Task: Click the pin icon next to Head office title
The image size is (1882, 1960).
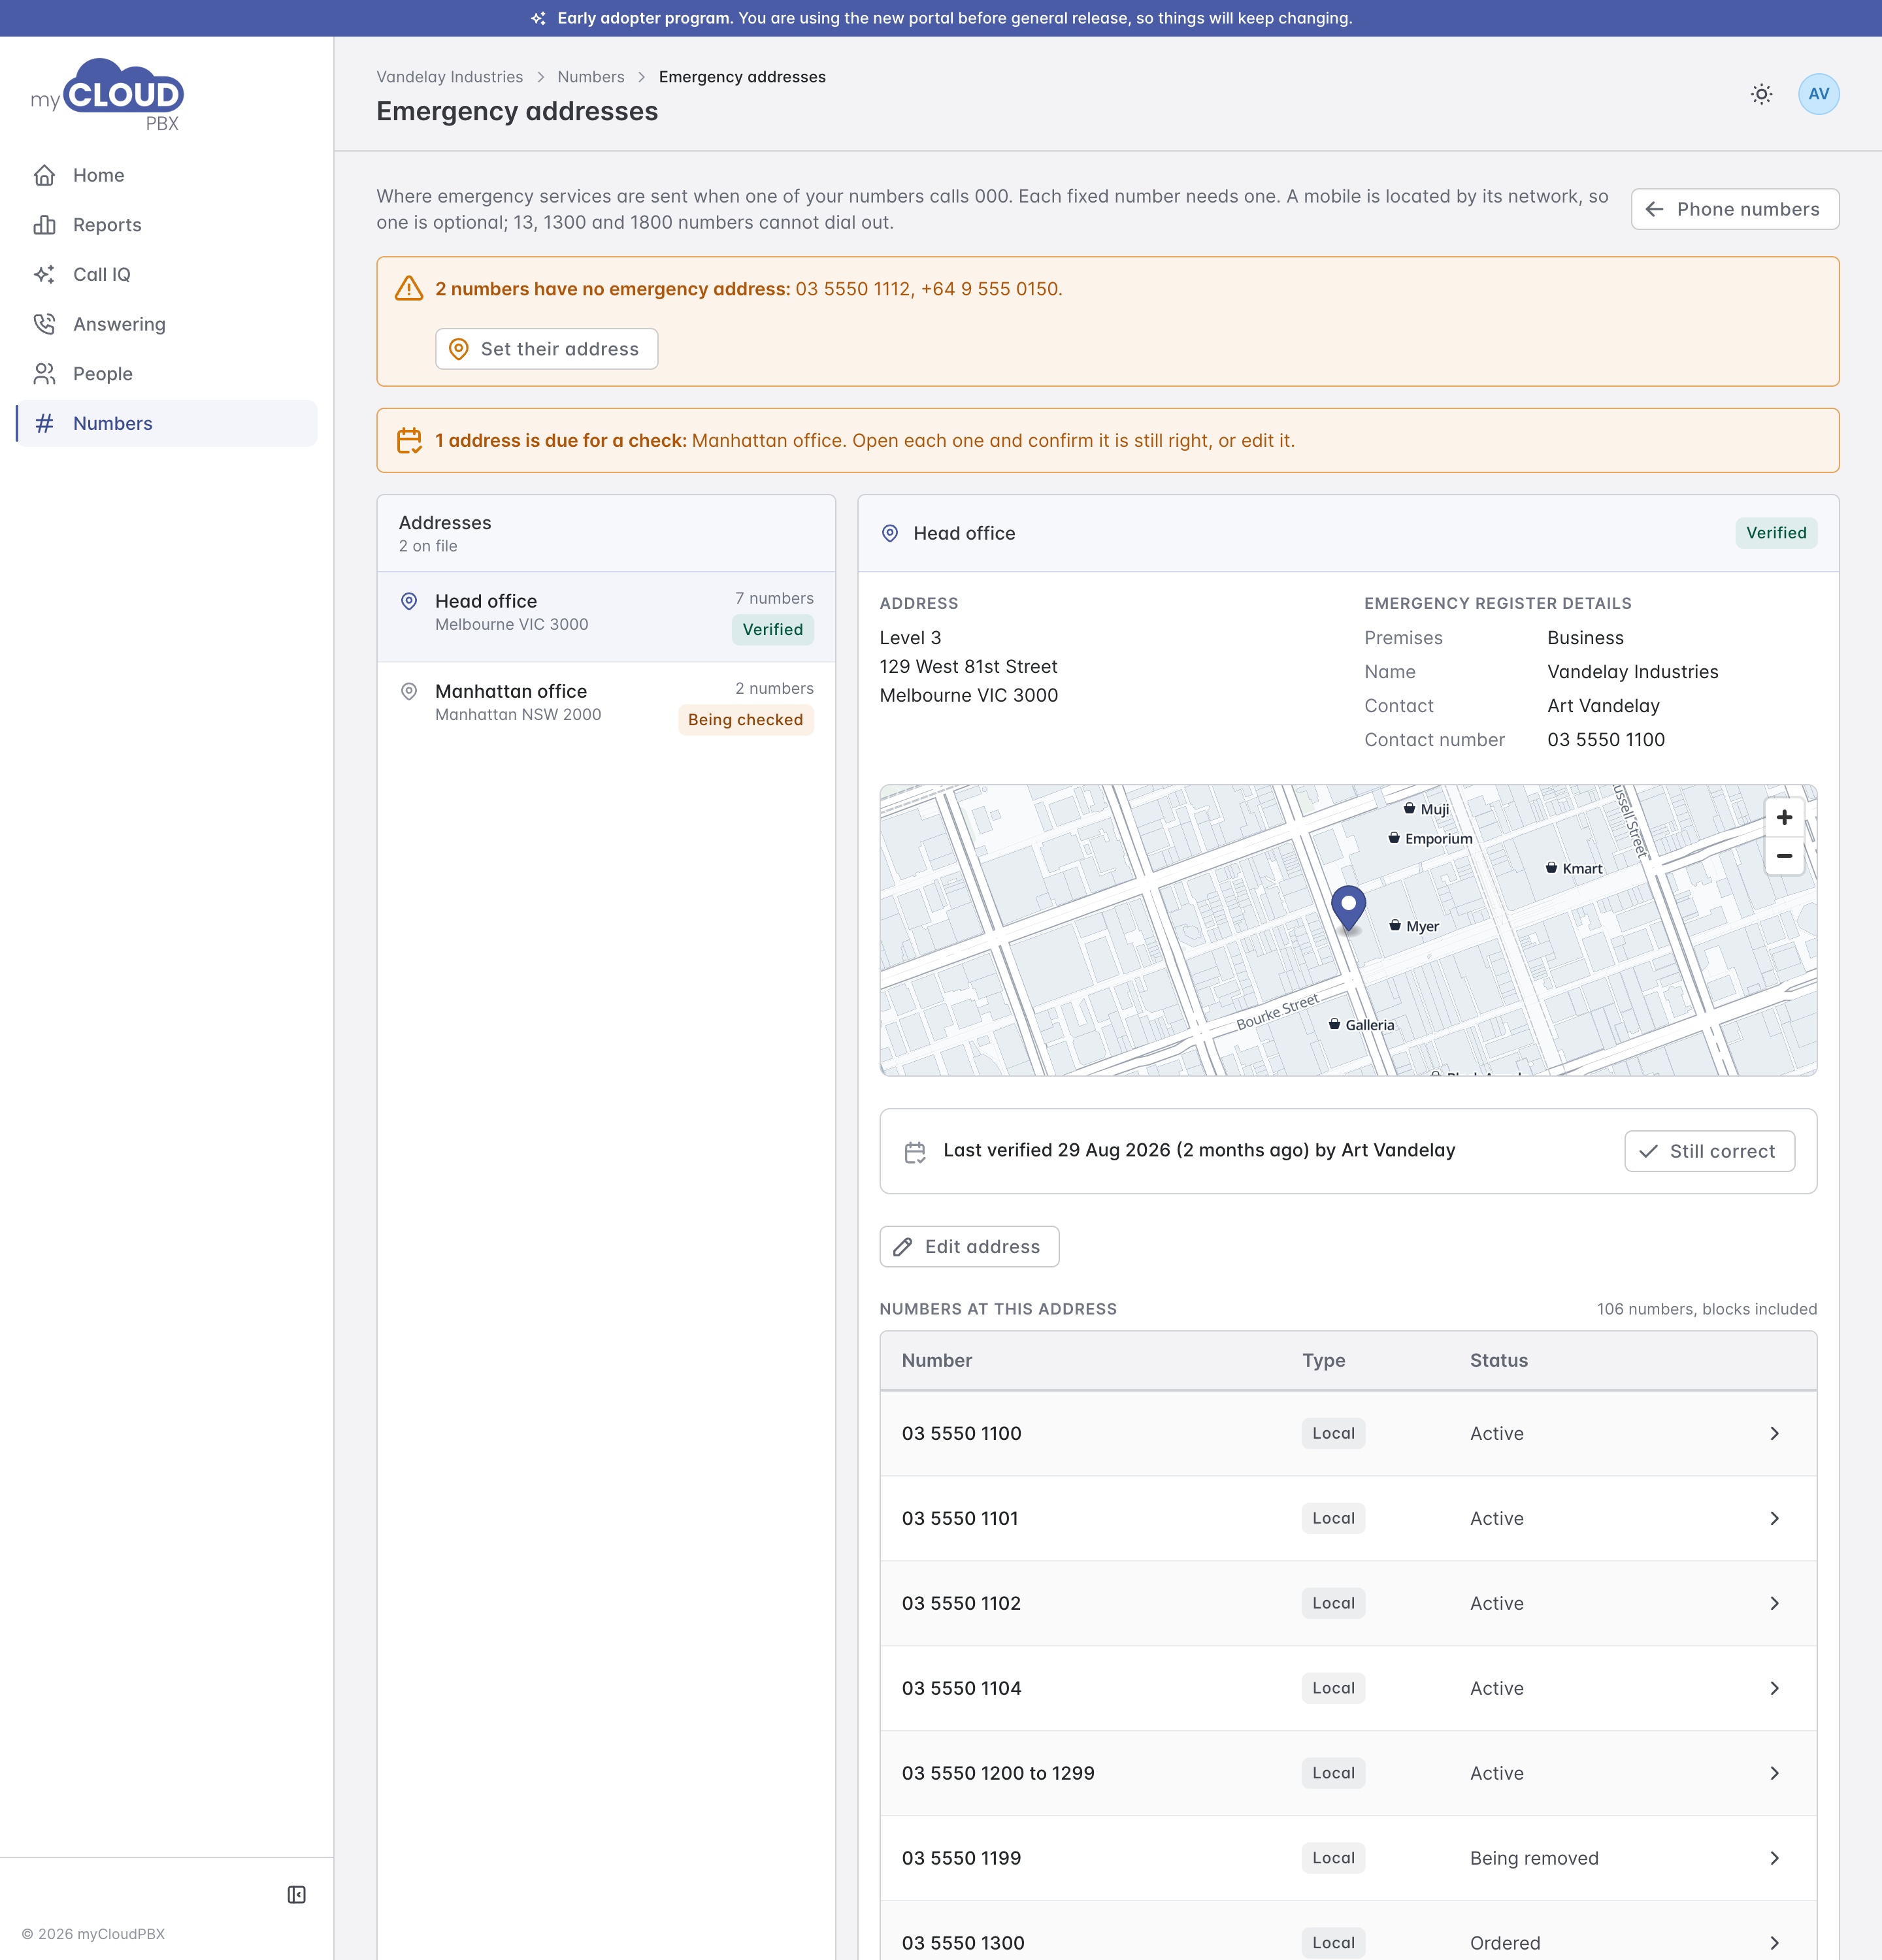Action: (x=890, y=533)
